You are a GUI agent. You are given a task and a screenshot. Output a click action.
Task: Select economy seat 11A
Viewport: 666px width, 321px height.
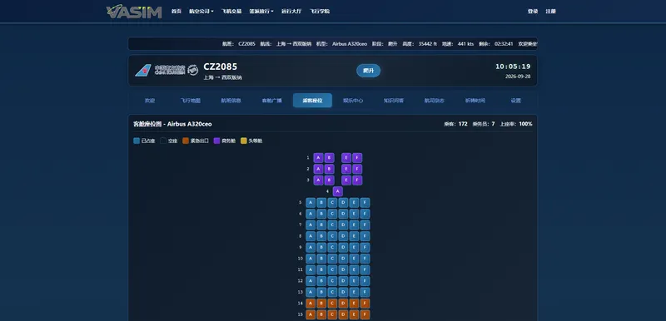click(311, 269)
